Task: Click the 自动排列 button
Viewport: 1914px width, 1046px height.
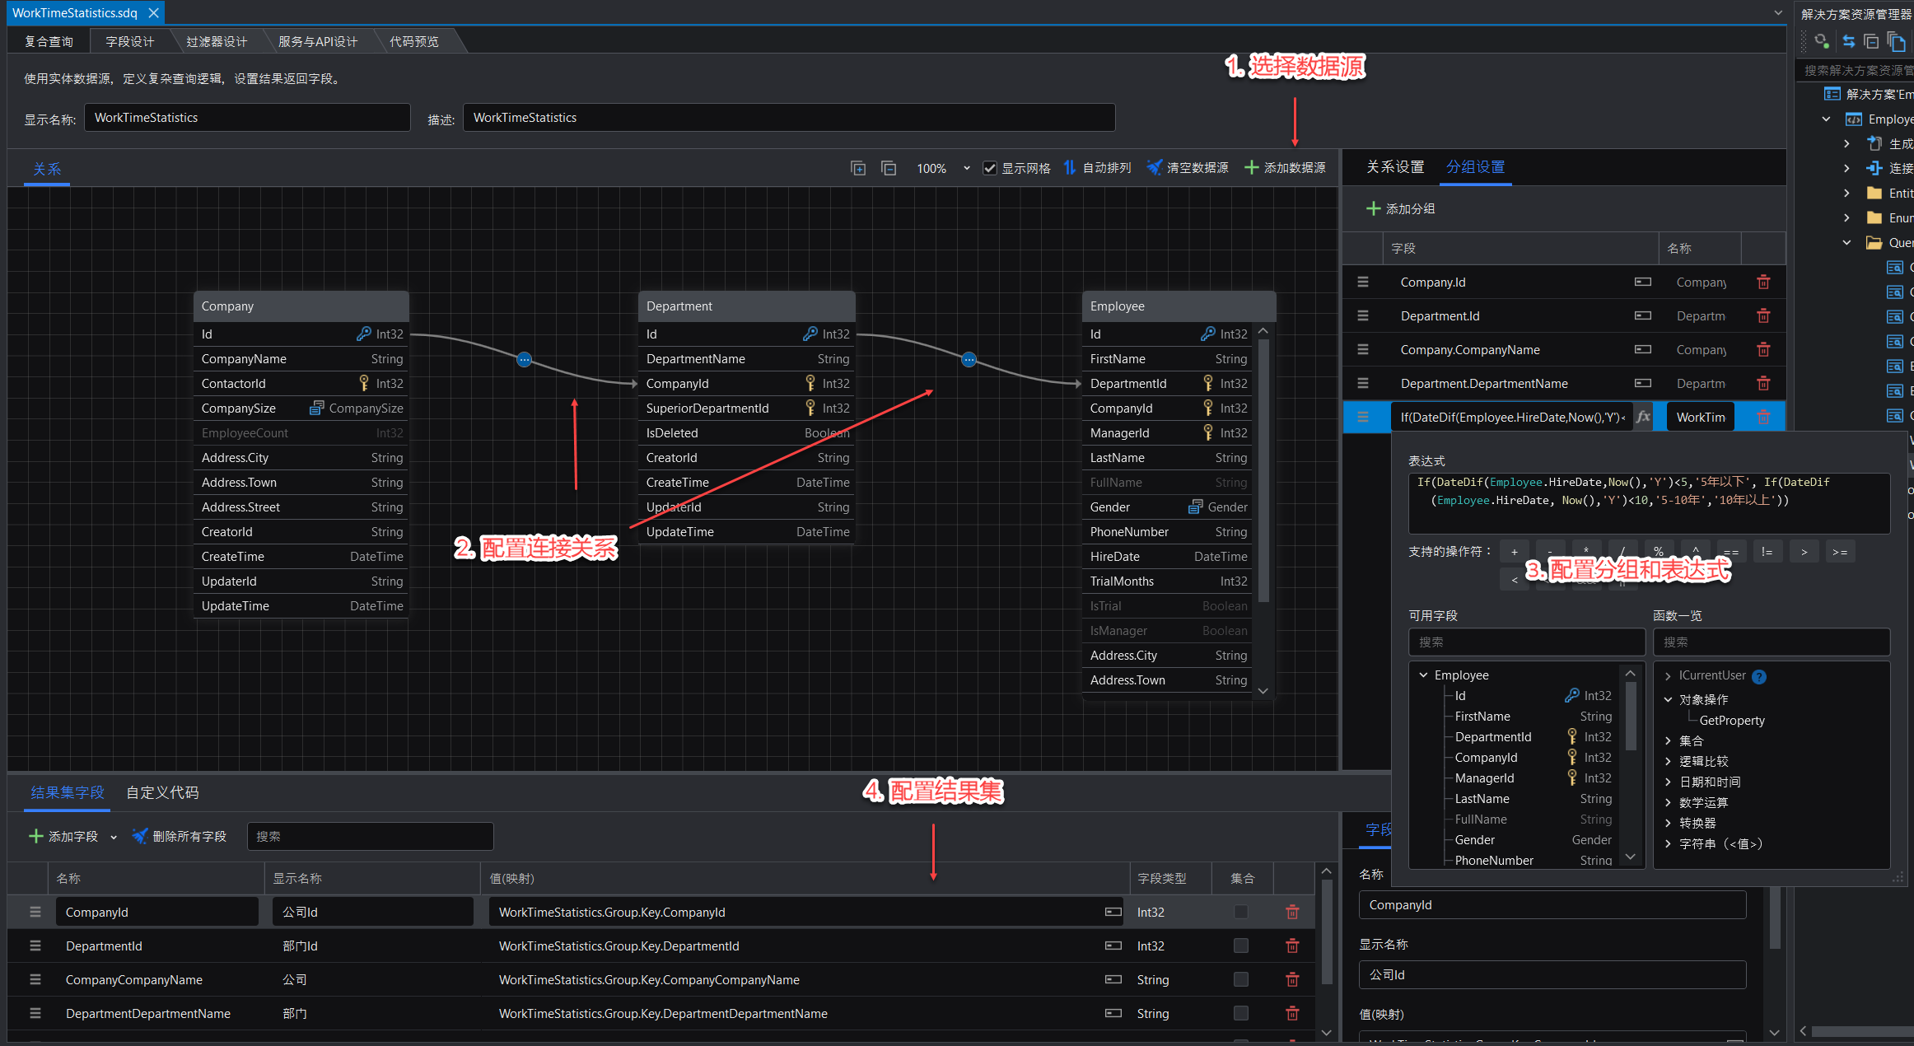Action: click(x=1097, y=168)
